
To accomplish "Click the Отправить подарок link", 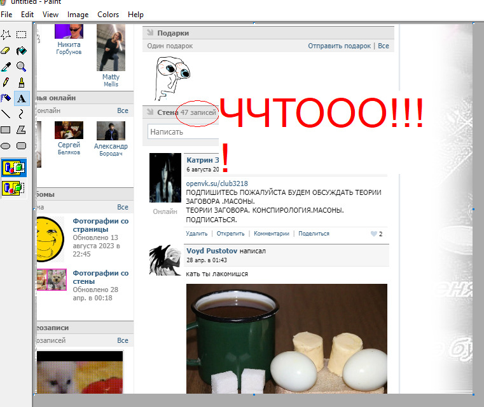I will [x=339, y=46].
